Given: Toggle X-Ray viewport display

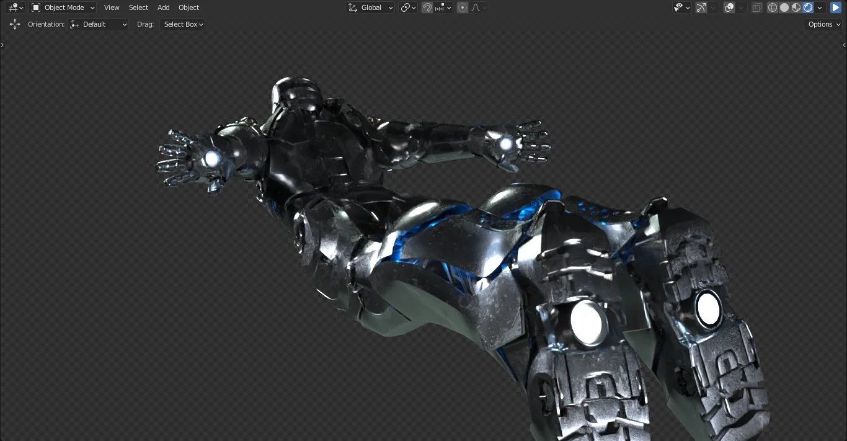Looking at the screenshot, I should [756, 7].
